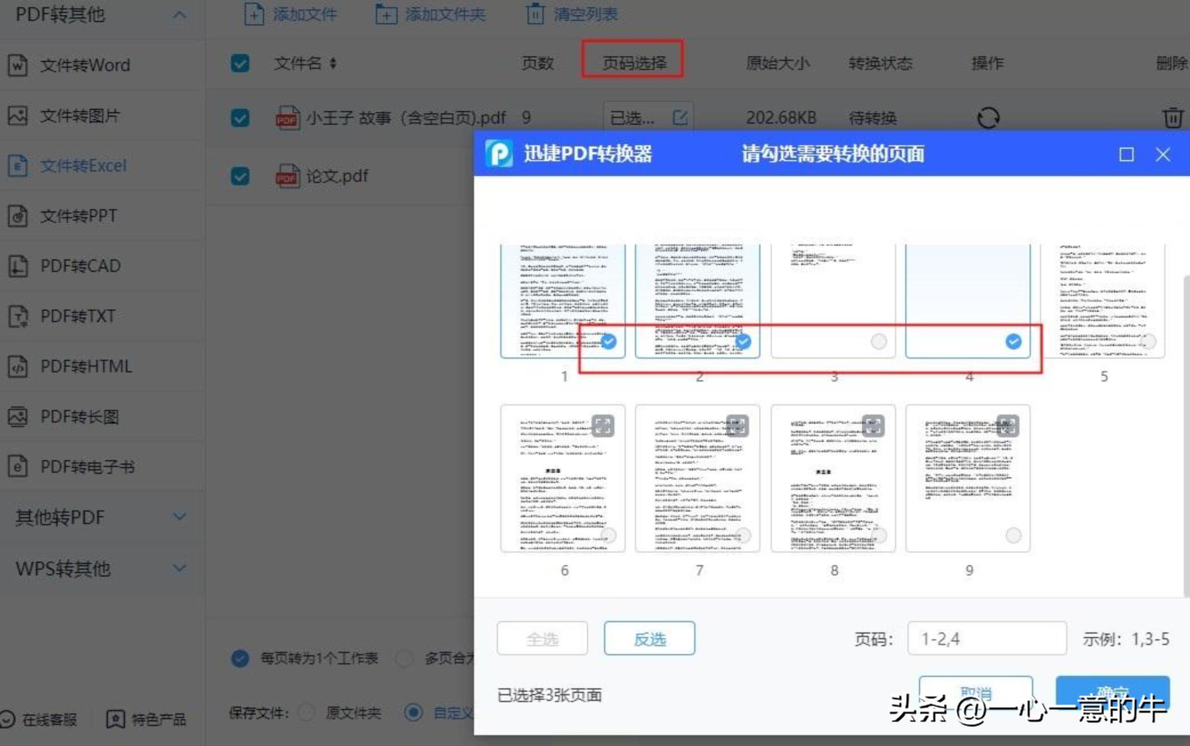
Task: Maximize the page selection dialog
Action: tap(1126, 155)
